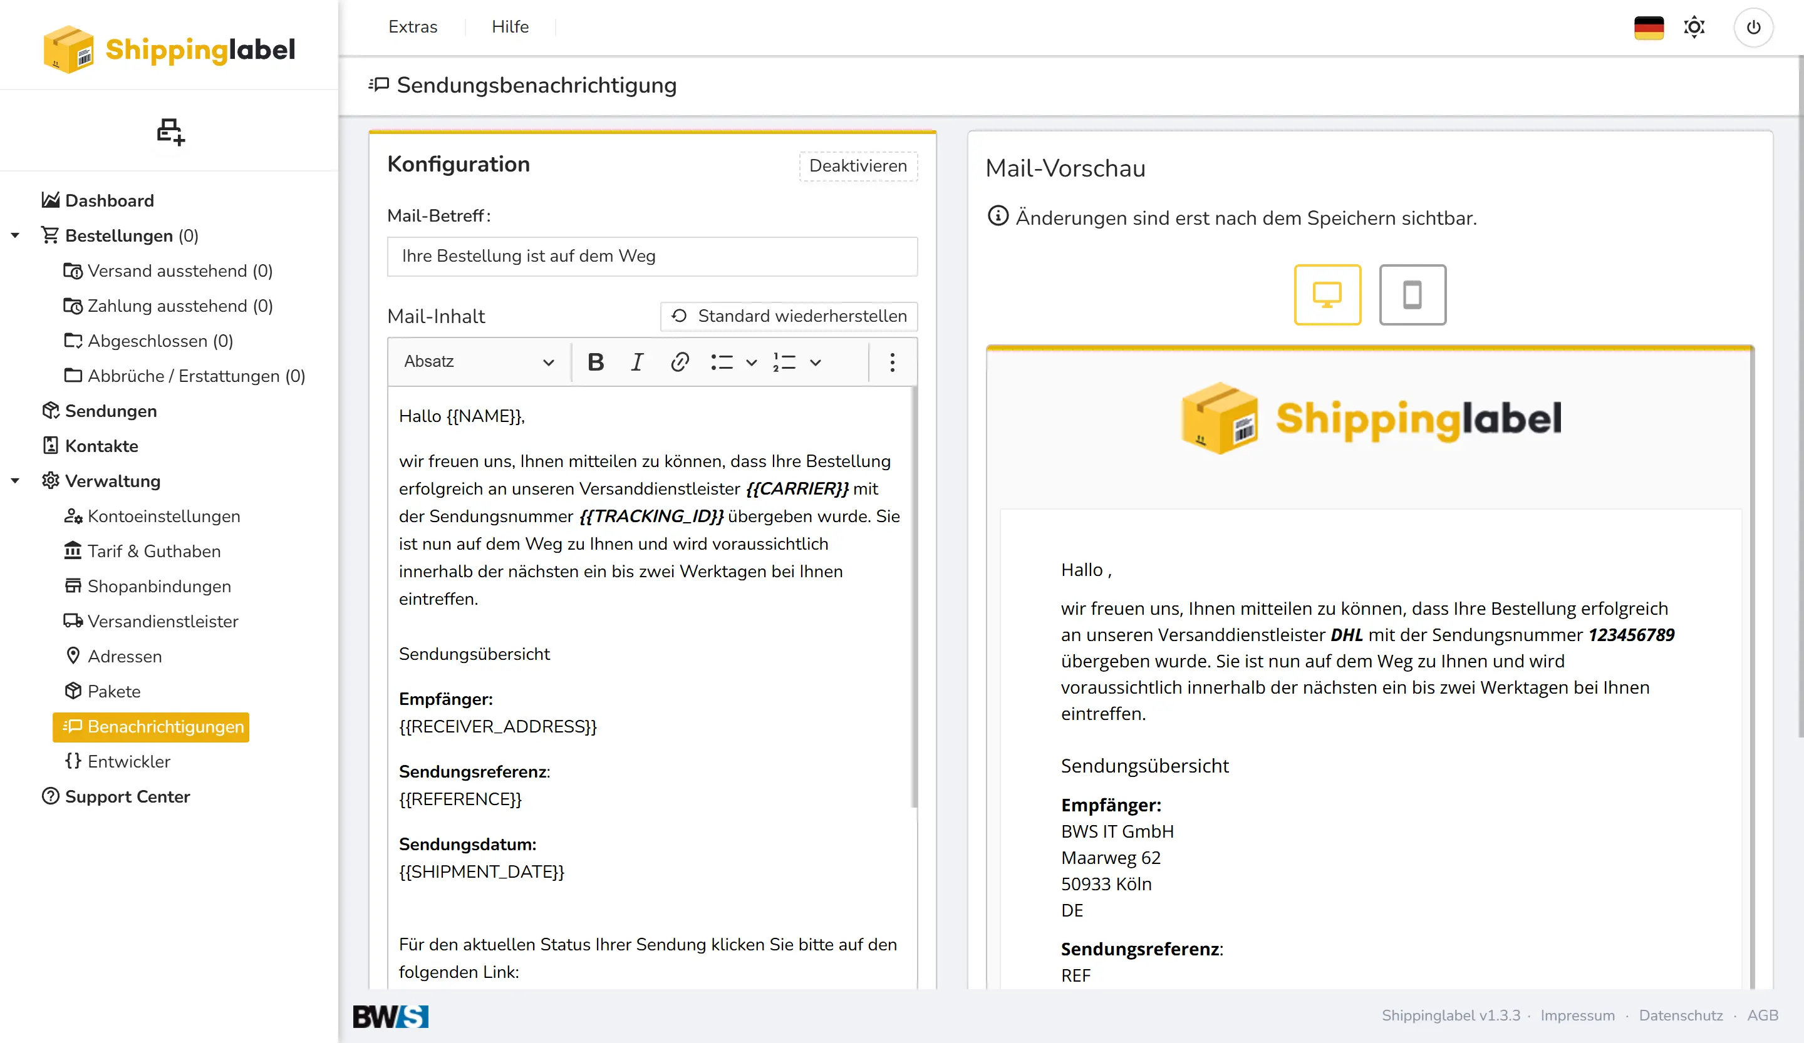The width and height of the screenshot is (1804, 1043).
Task: Switch preview to mobile view
Action: tap(1413, 295)
